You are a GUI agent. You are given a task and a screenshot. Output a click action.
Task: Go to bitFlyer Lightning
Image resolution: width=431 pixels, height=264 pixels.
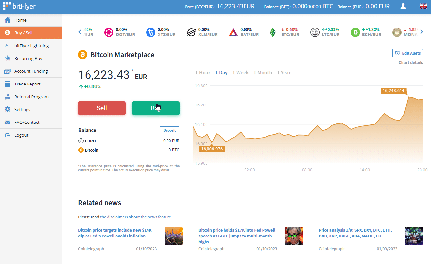click(31, 46)
